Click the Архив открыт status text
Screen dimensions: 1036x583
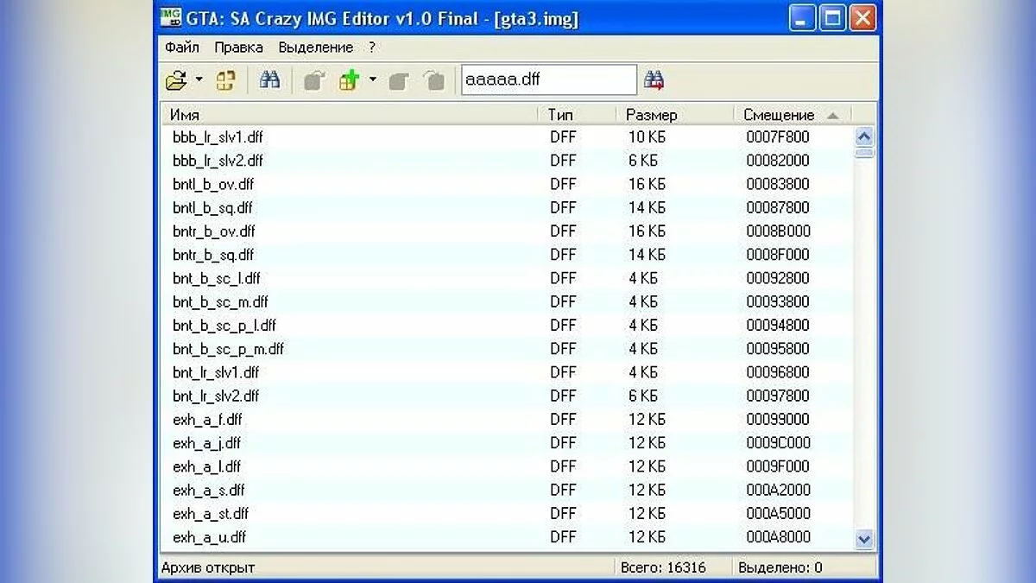tap(208, 567)
